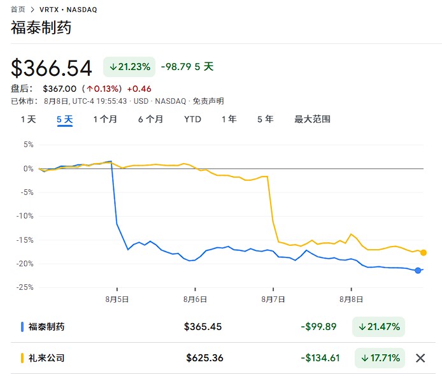Click the -98.79 5 天 change text
The height and width of the screenshot is (374, 442).
pyautogui.click(x=187, y=67)
